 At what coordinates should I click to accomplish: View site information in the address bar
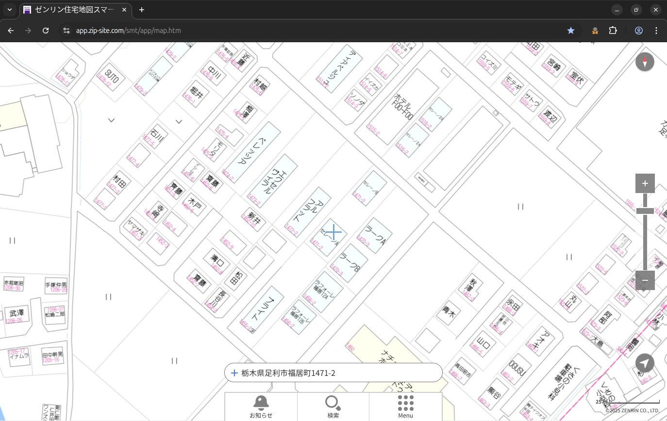(67, 31)
